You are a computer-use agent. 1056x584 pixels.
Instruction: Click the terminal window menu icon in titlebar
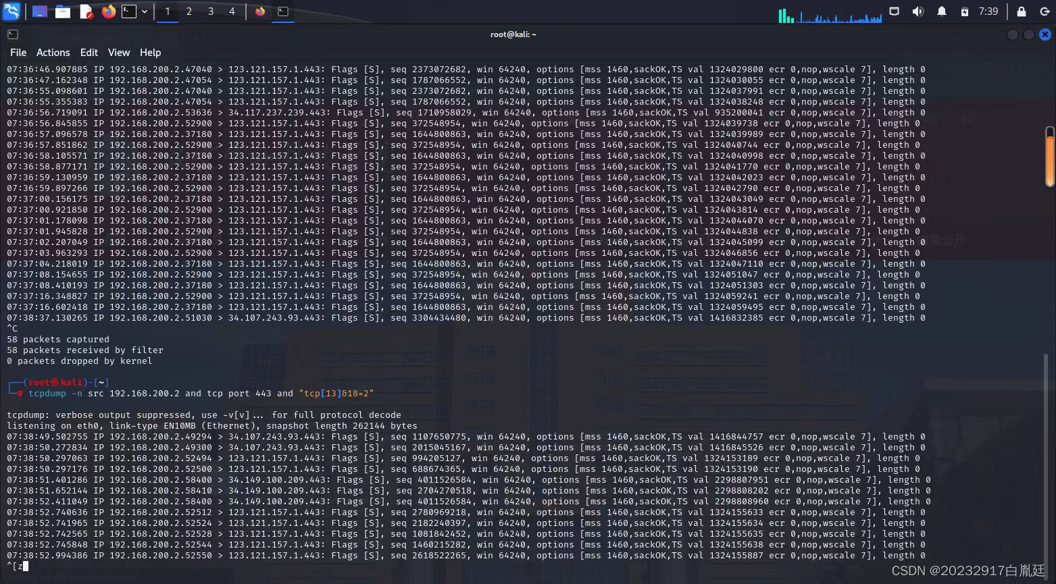point(13,34)
